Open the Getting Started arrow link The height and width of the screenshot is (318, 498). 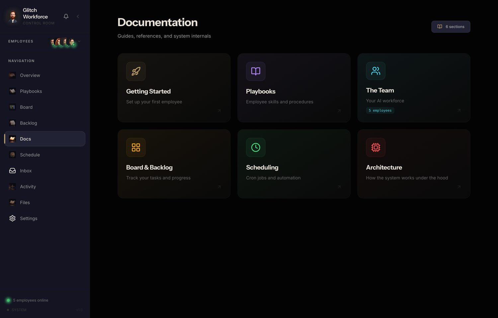[x=219, y=111]
